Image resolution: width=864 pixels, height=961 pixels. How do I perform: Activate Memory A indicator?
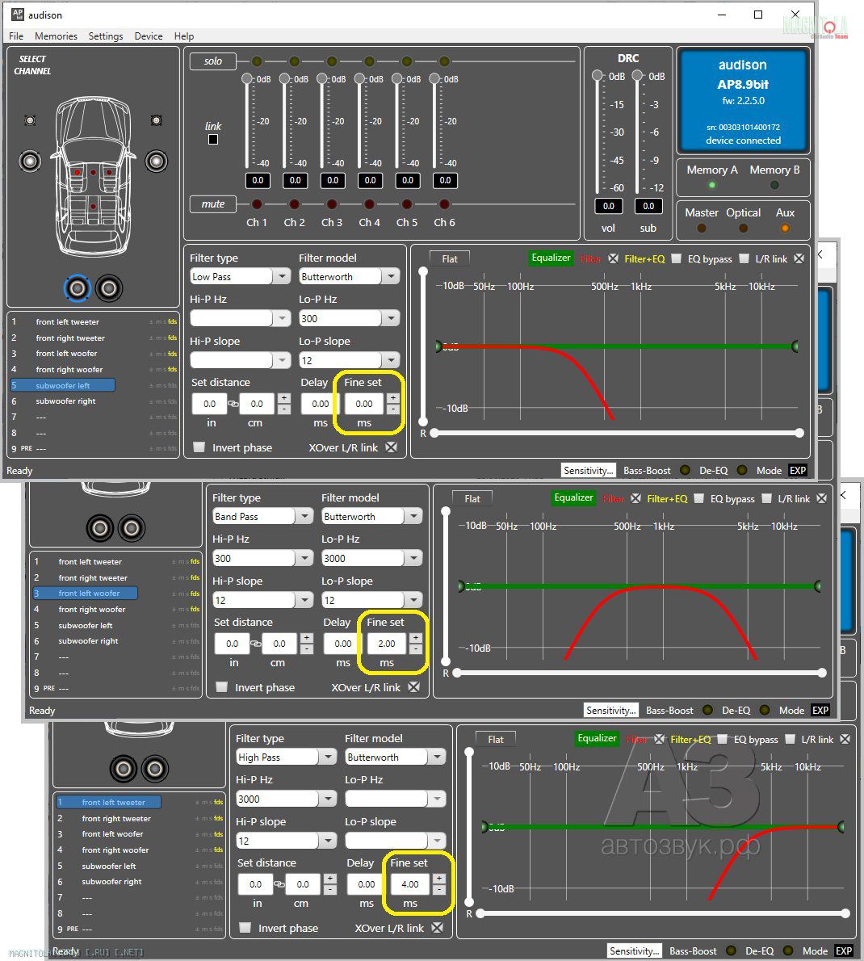coord(711,184)
